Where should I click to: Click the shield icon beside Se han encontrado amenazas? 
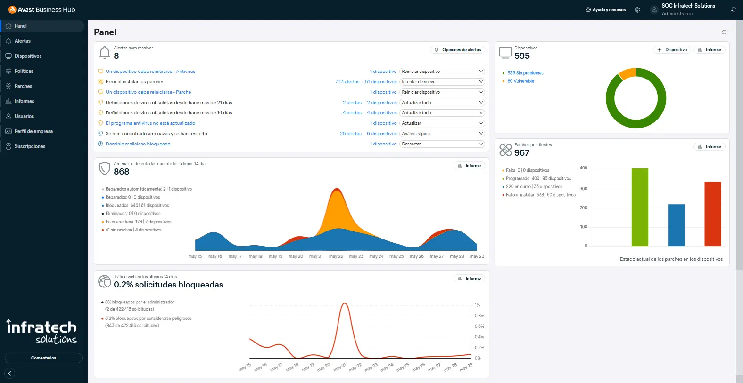coord(100,134)
